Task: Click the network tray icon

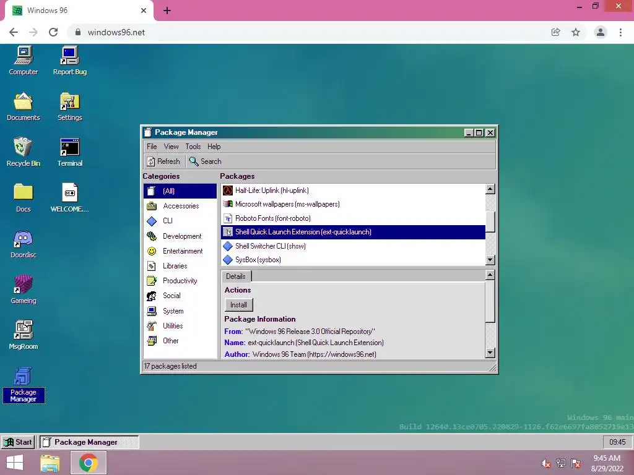Action: (x=561, y=463)
